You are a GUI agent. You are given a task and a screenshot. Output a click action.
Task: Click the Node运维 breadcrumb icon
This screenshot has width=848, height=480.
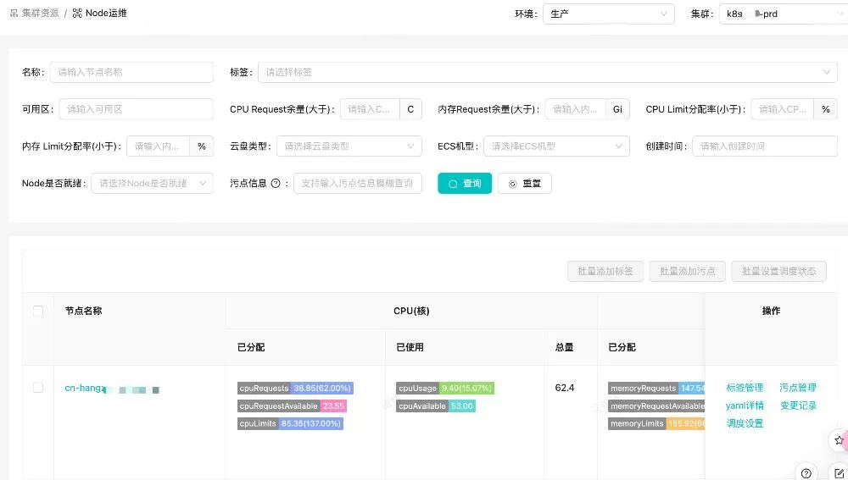click(x=77, y=14)
